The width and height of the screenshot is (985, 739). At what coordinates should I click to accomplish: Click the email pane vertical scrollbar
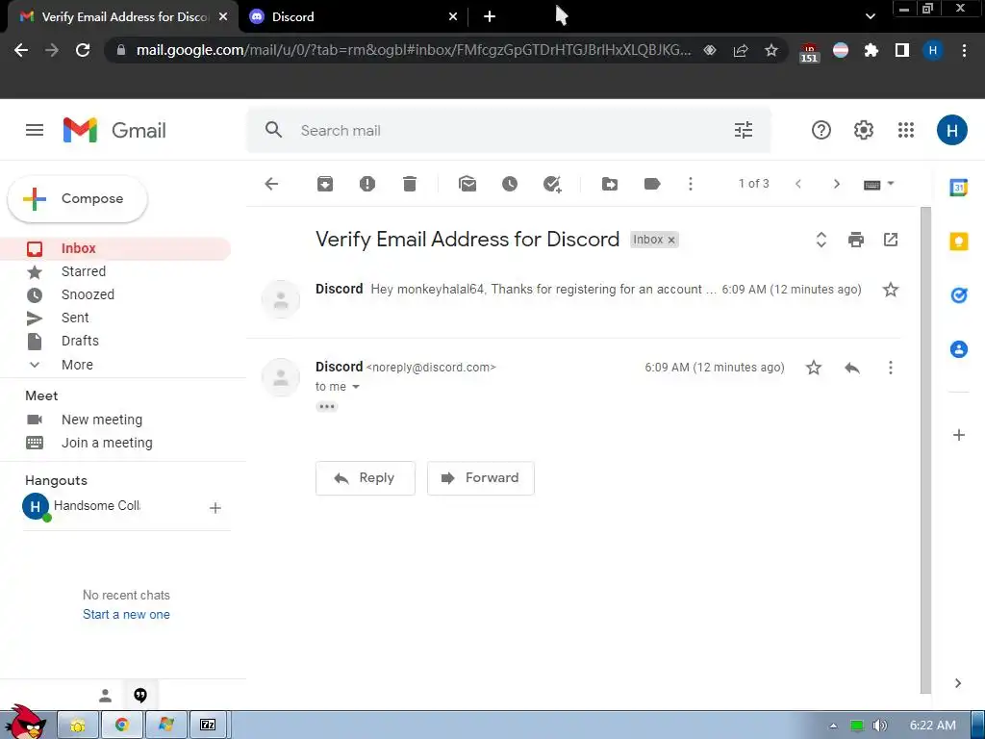pyautogui.click(x=925, y=450)
